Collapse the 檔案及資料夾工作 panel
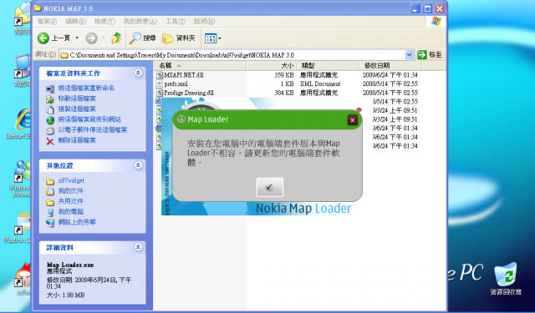The image size is (535, 313). pos(138,73)
